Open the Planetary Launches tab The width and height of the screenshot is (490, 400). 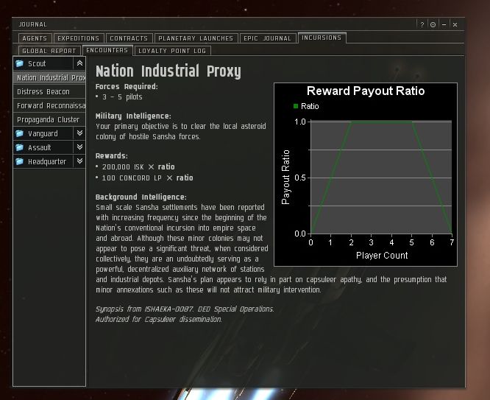[196, 38]
